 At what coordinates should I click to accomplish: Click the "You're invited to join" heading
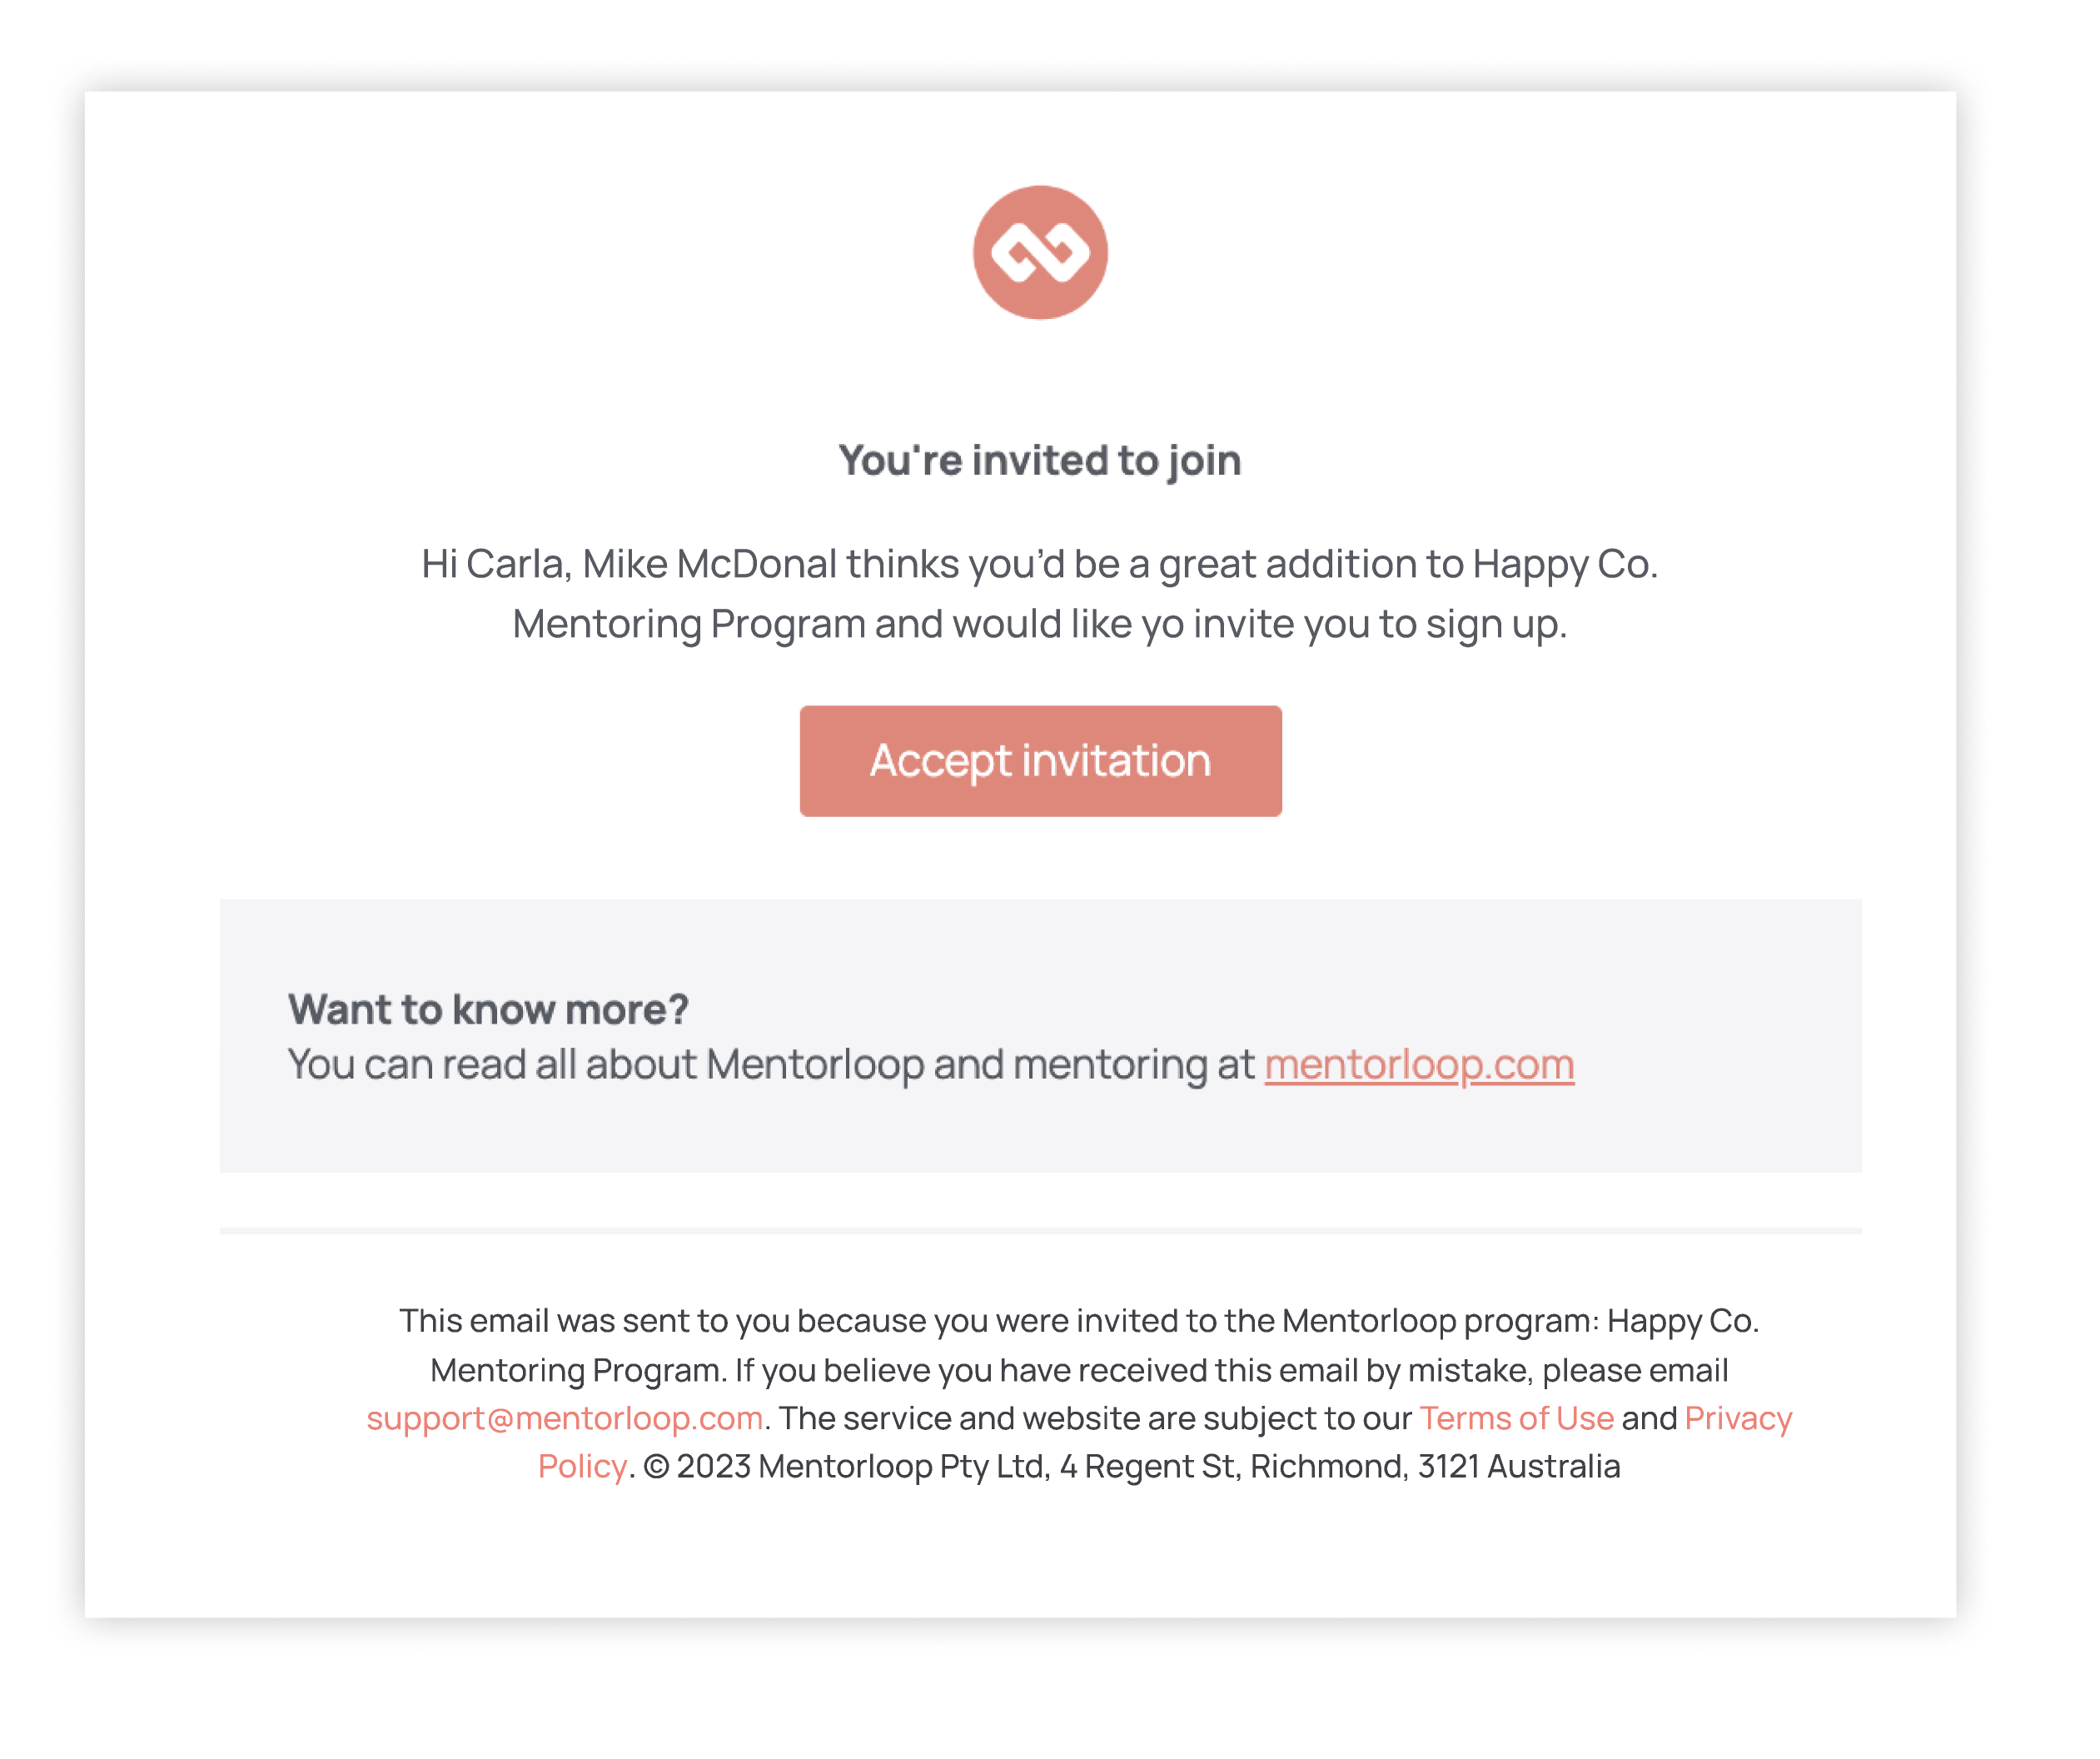(x=1040, y=461)
